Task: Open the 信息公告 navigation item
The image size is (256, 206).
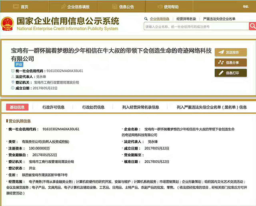Action: [x=121, y=6]
